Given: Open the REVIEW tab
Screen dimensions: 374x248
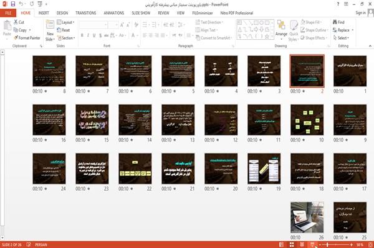Looking at the screenshot, I should pyautogui.click(x=163, y=13).
